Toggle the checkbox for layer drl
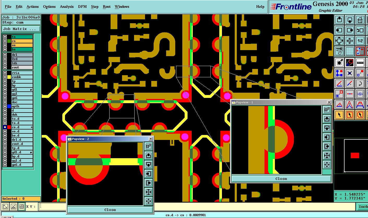The image size is (368, 218). tap(5, 55)
